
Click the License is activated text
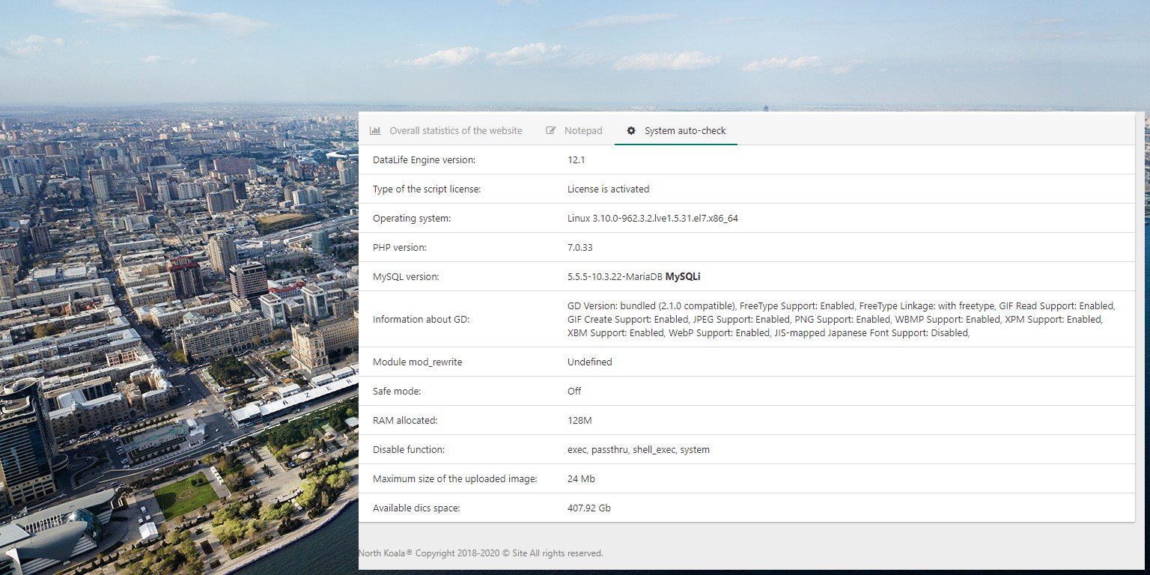coord(609,189)
